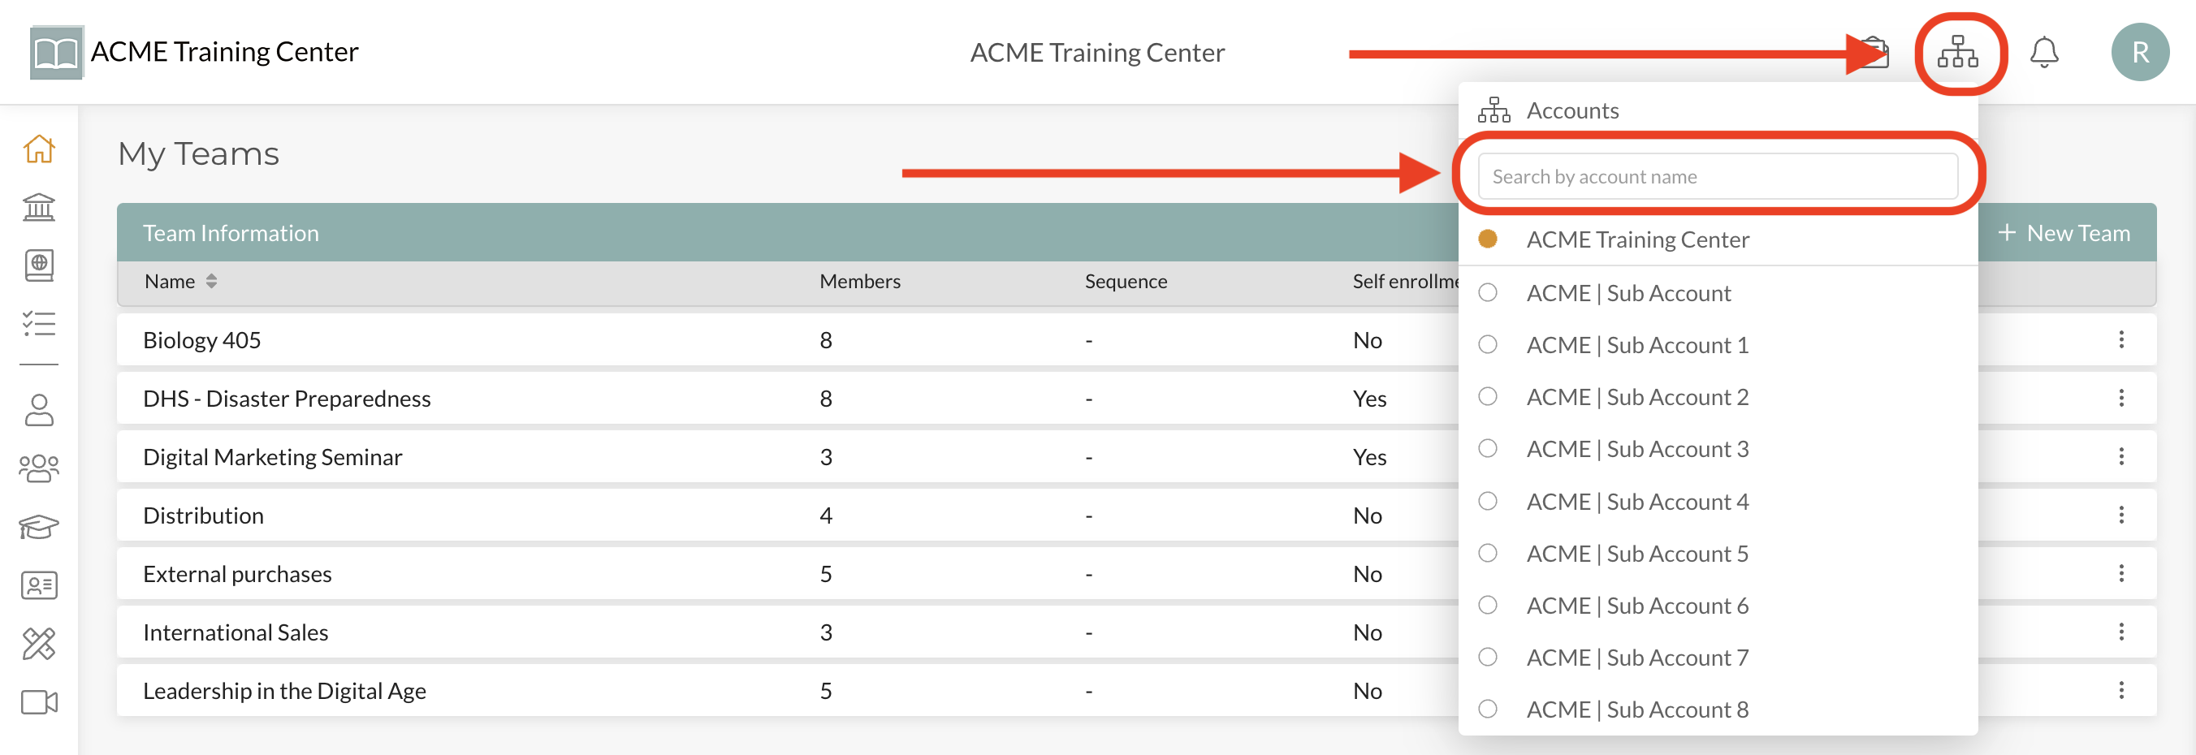Open the accounts hierarchy icon
Screen dimensions: 2196x755
click(x=1957, y=53)
